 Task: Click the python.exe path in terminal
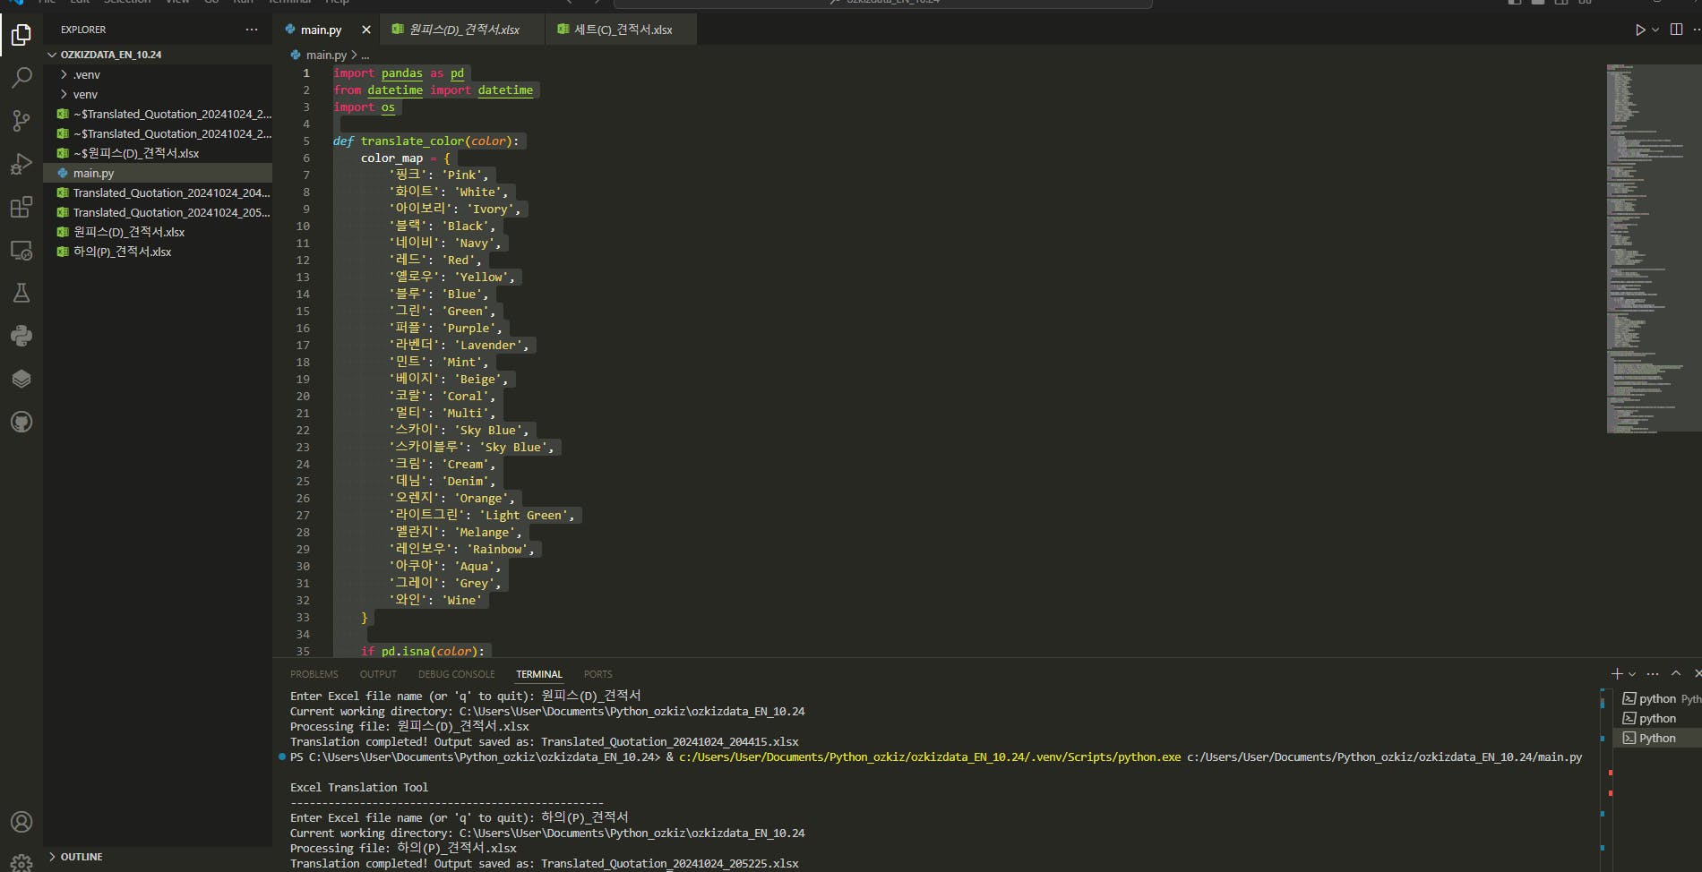[x=930, y=757]
